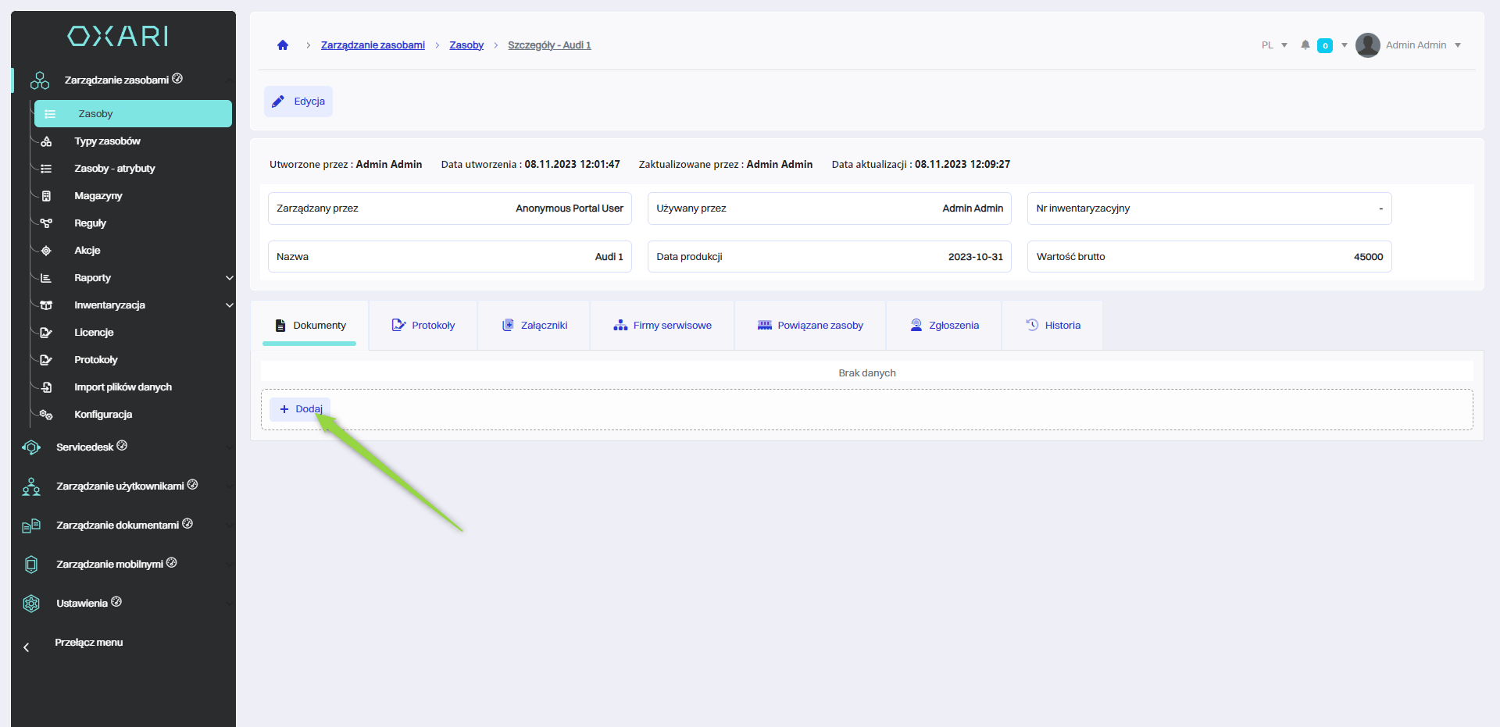Expand the Raporty submenu chevron
The width and height of the screenshot is (1500, 727).
coord(229,278)
